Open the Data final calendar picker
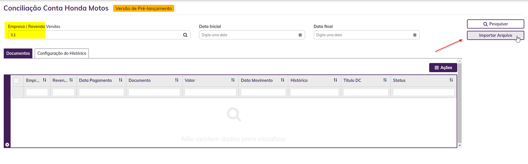The width and height of the screenshot is (528, 164). click(415, 35)
